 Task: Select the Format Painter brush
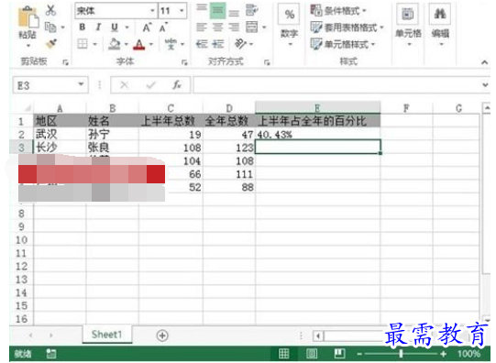(x=51, y=44)
